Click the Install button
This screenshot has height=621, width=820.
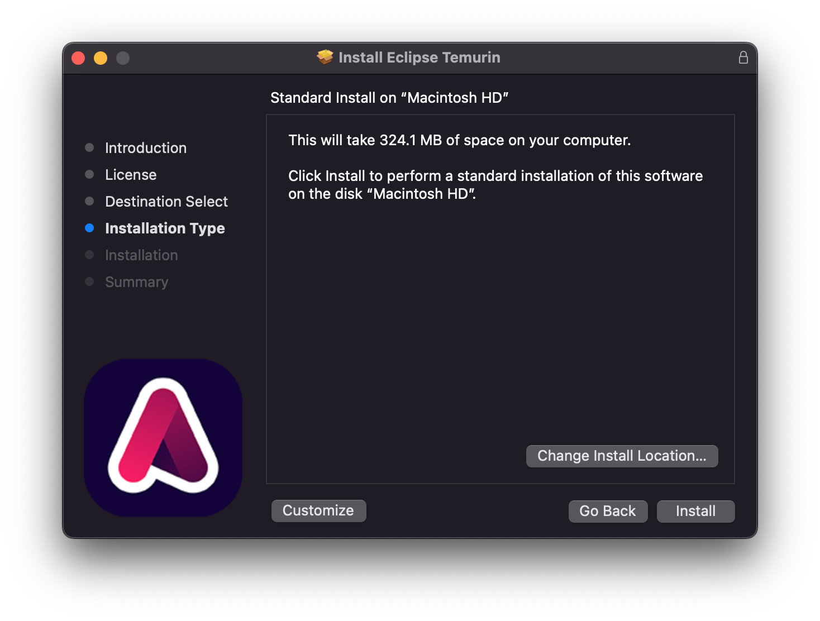695,511
